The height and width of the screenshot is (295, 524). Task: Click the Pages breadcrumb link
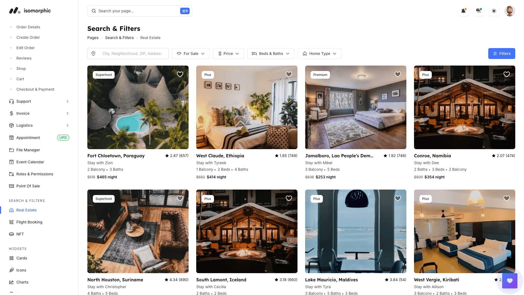tap(93, 38)
